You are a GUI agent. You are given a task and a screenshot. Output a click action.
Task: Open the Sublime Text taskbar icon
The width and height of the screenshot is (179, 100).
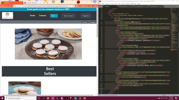(80, 98)
